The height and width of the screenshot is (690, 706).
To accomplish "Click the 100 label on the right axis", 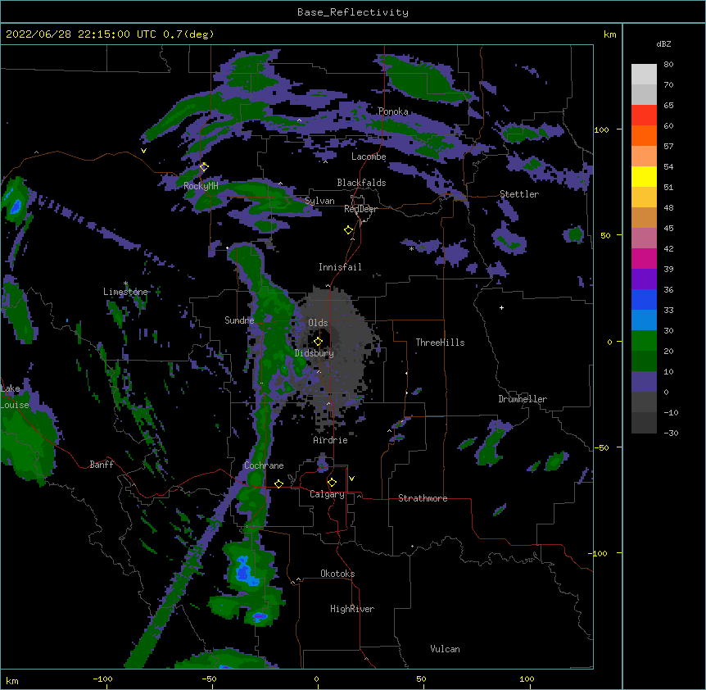I will coord(601,129).
